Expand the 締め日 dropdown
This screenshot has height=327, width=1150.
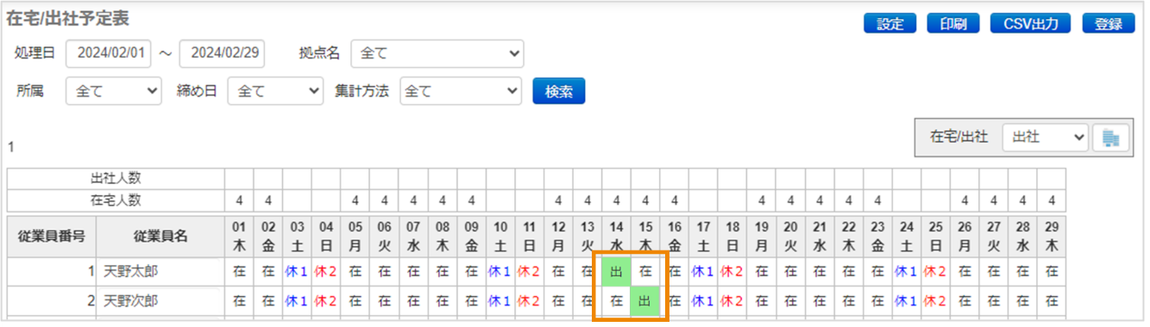coord(275,90)
